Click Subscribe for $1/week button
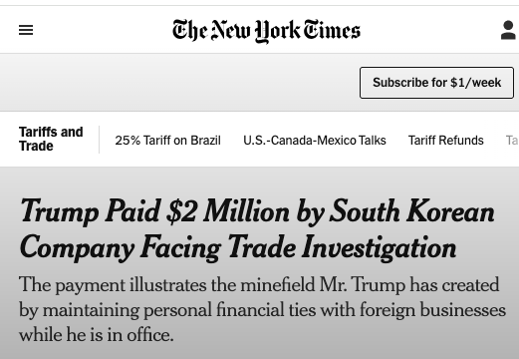This screenshot has width=519, height=359. (436, 83)
